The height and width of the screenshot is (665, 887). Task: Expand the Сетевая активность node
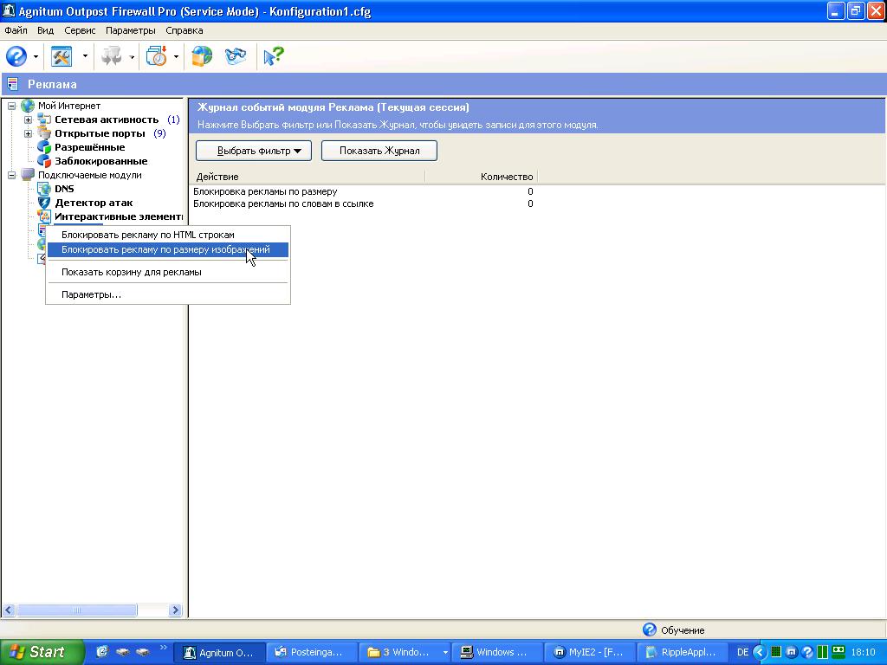click(28, 119)
